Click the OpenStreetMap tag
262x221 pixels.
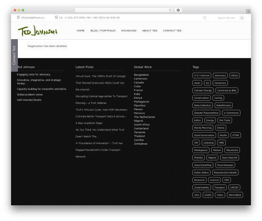(x=203, y=166)
